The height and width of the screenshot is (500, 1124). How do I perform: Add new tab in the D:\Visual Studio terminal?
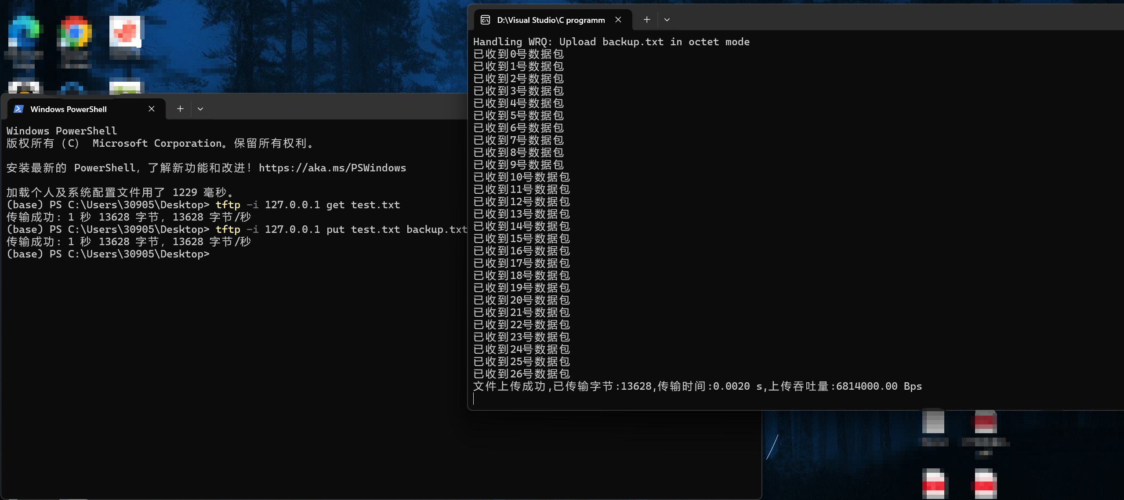coord(647,20)
